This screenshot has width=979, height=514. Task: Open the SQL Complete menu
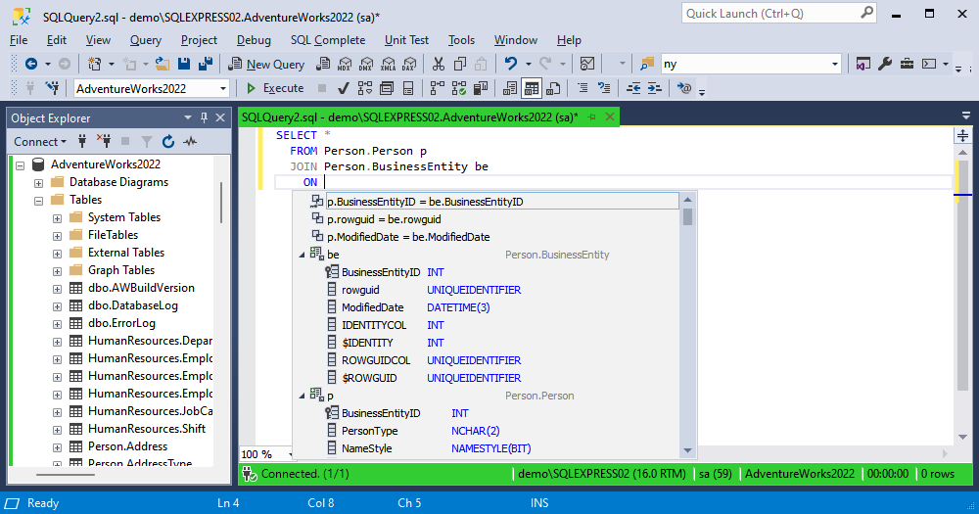point(328,40)
